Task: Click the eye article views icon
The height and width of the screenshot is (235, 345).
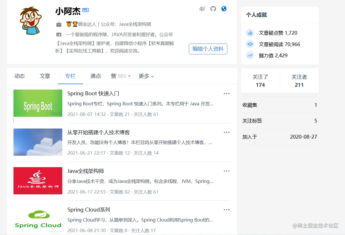Action: pyautogui.click(x=250, y=44)
